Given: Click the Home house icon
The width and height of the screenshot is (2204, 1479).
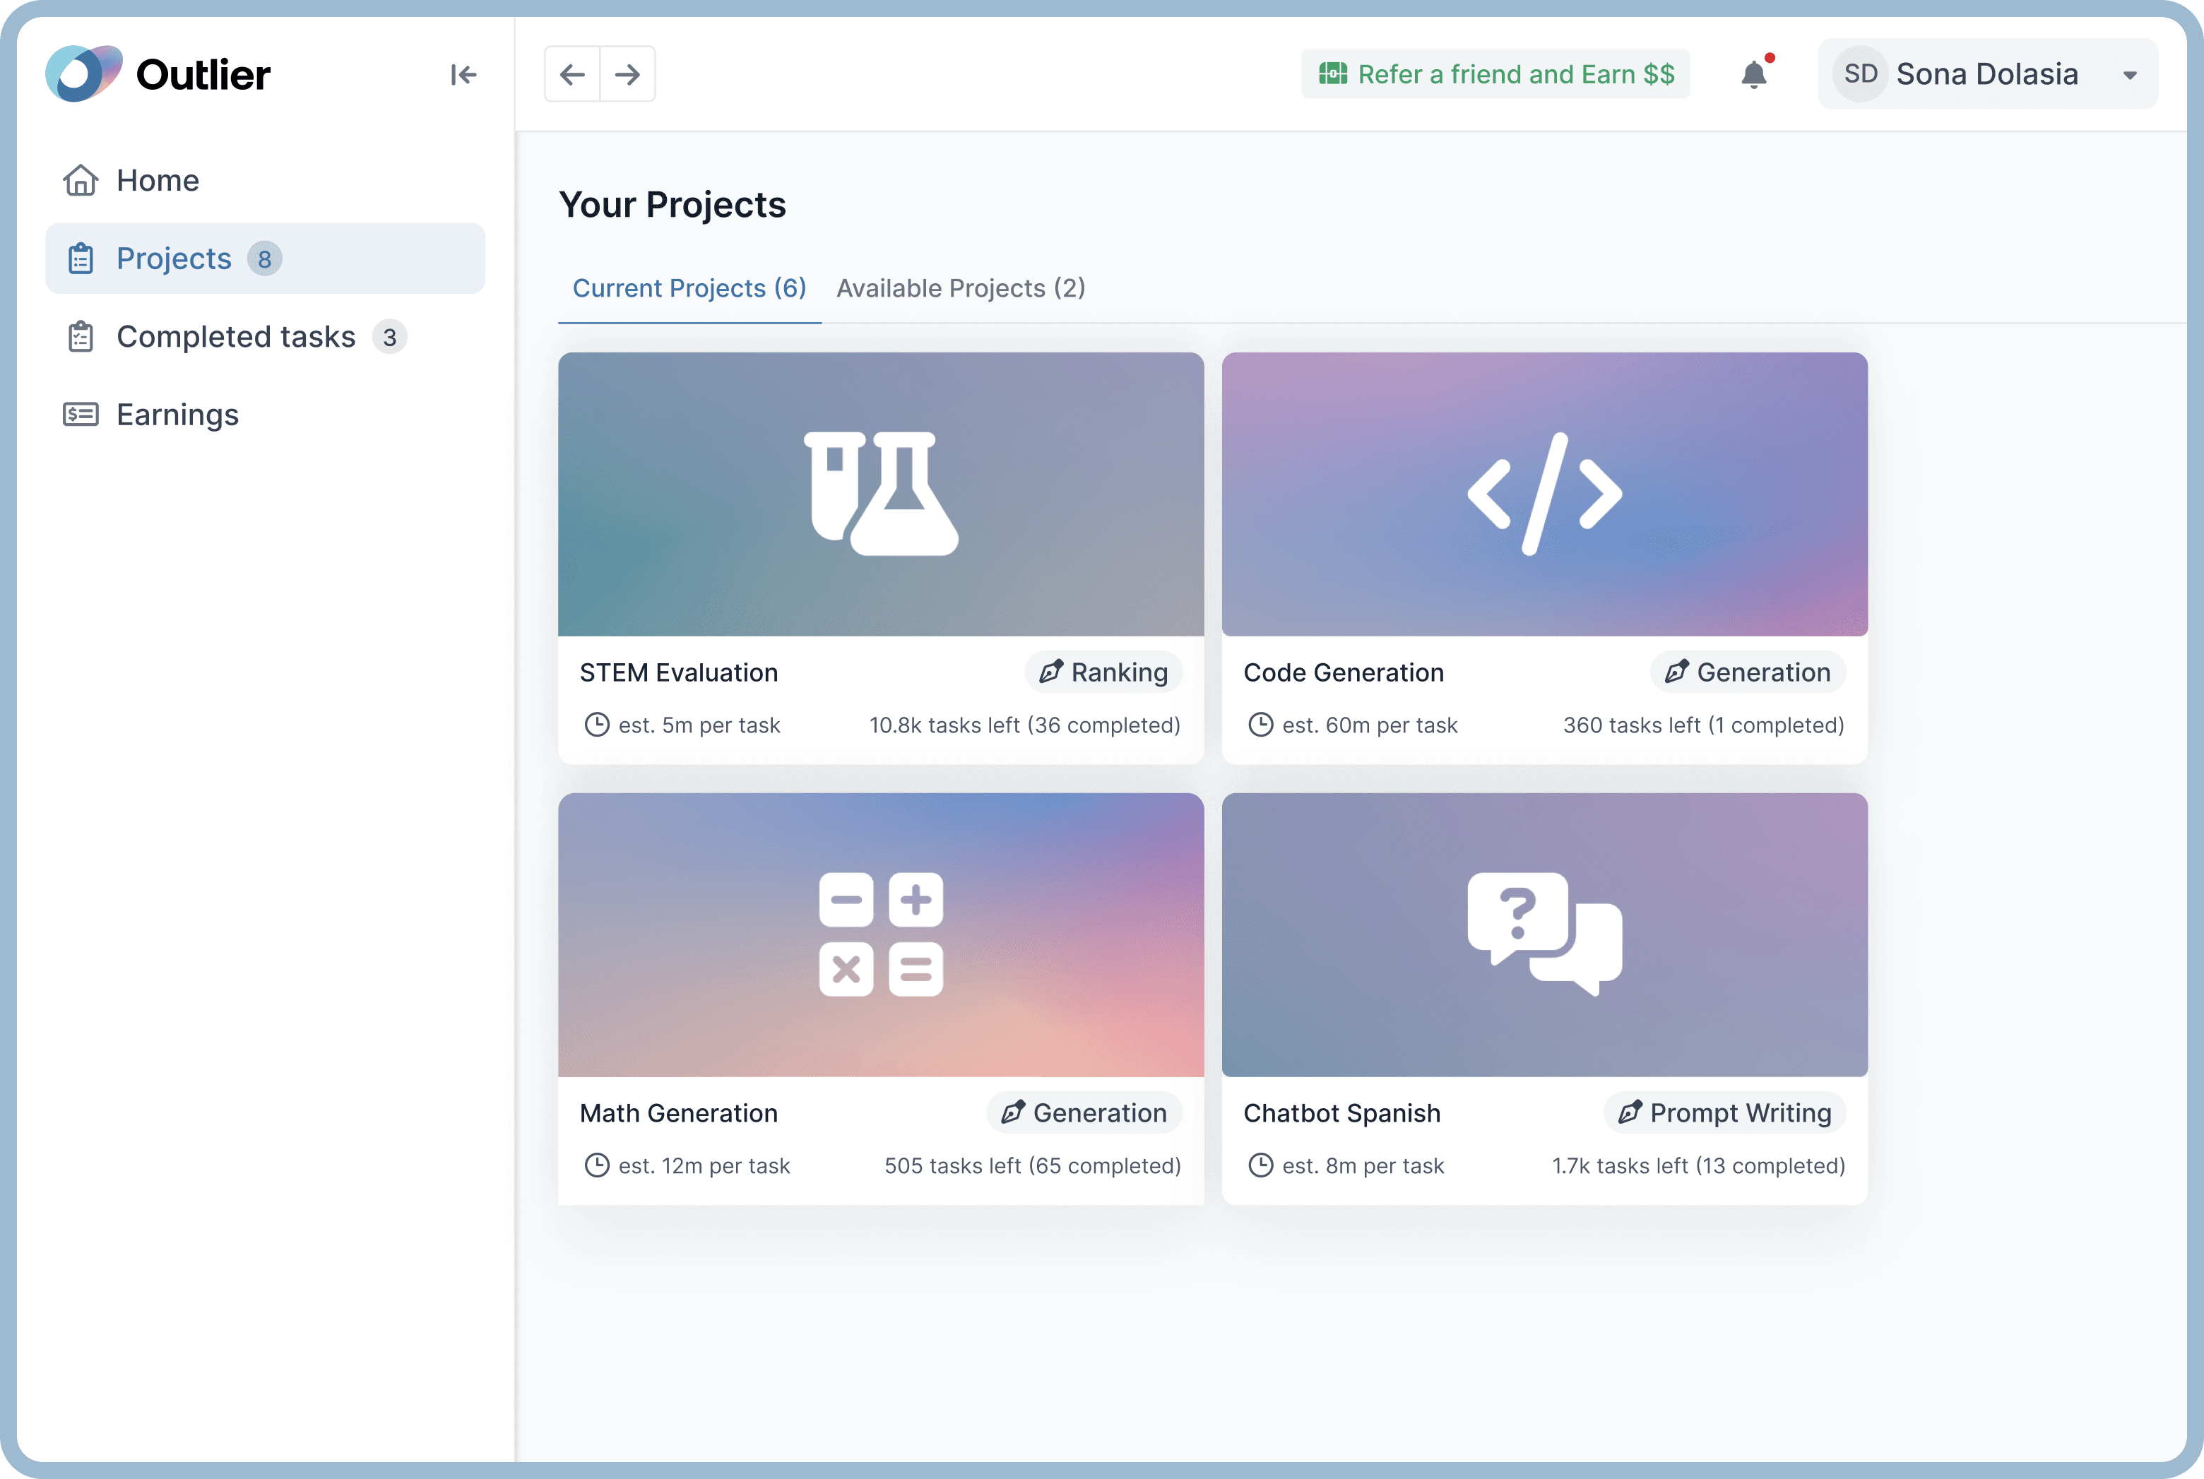Looking at the screenshot, I should click(81, 180).
